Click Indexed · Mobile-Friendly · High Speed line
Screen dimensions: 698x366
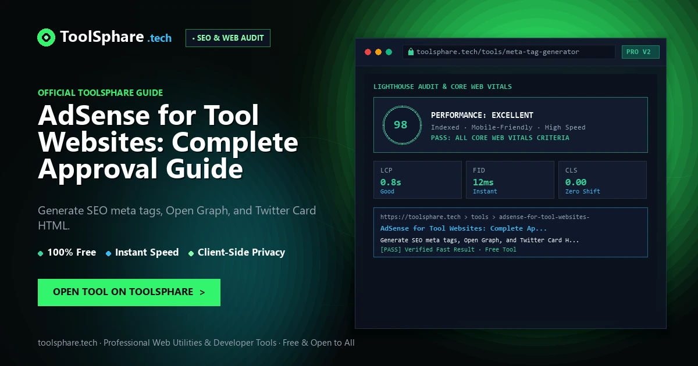point(508,127)
